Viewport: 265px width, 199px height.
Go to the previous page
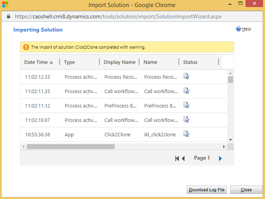point(183,158)
